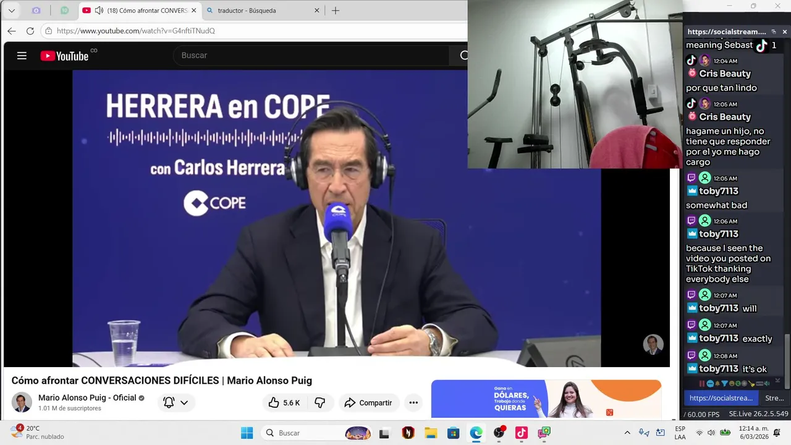Click toby7113's 'somewhat bad' chat message
Image resolution: width=791 pixels, height=445 pixels.
716,205
